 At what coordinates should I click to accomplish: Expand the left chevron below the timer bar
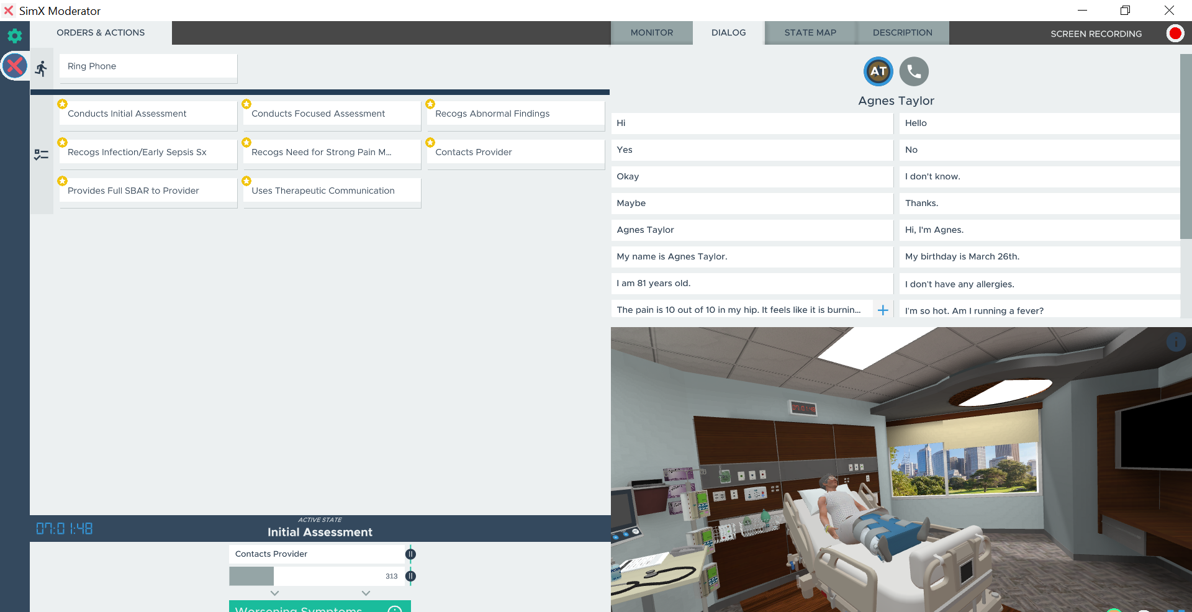tap(274, 593)
